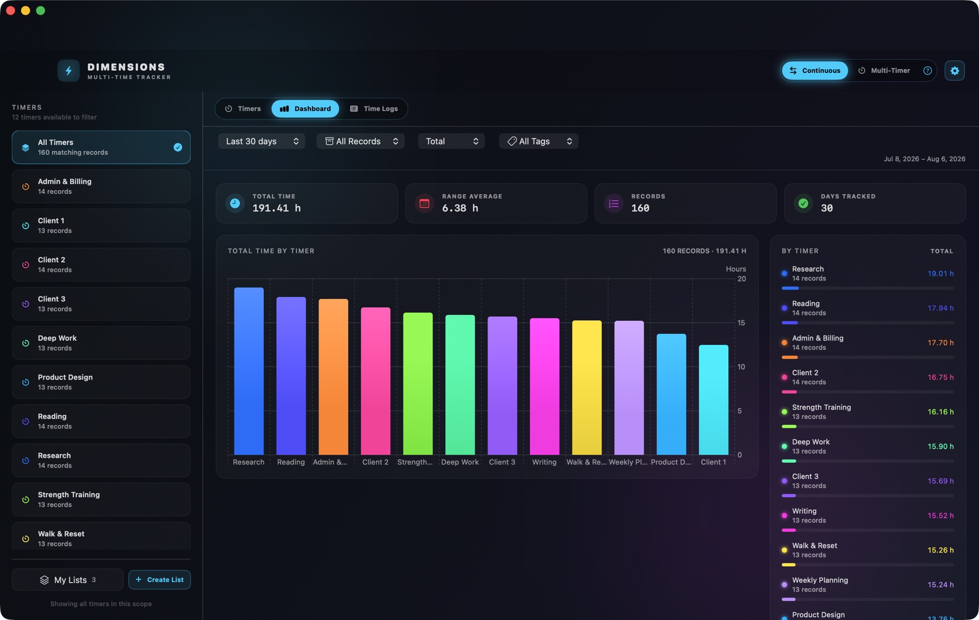Open settings gear in top right

pos(955,71)
